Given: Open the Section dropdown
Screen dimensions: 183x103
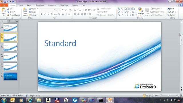Looking at the screenshot, I should [33, 15].
